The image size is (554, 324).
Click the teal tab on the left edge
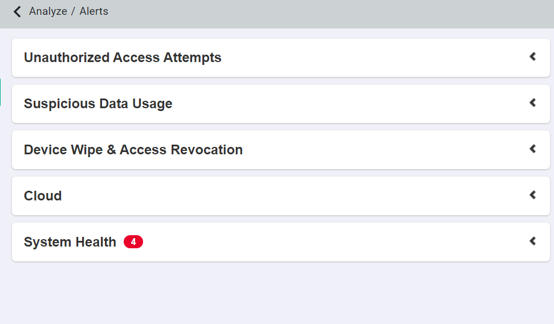tap(1, 92)
